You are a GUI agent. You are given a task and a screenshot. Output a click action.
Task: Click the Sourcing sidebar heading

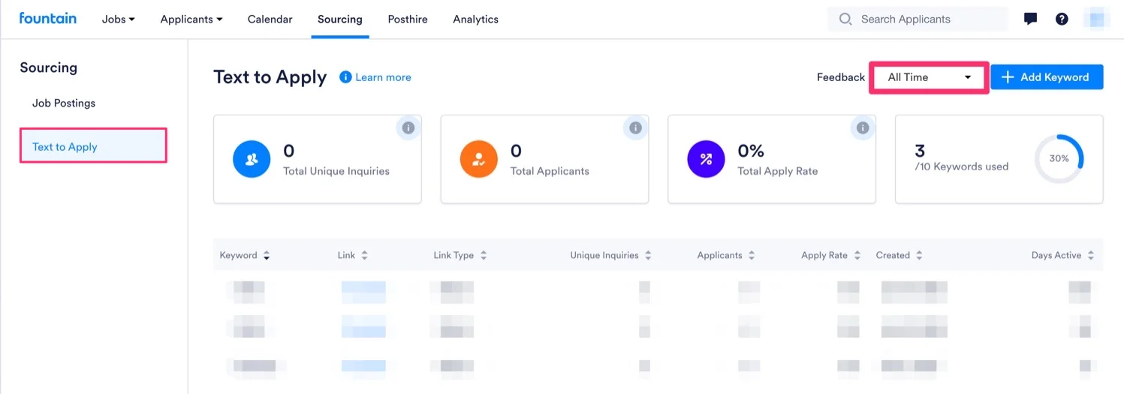(48, 68)
